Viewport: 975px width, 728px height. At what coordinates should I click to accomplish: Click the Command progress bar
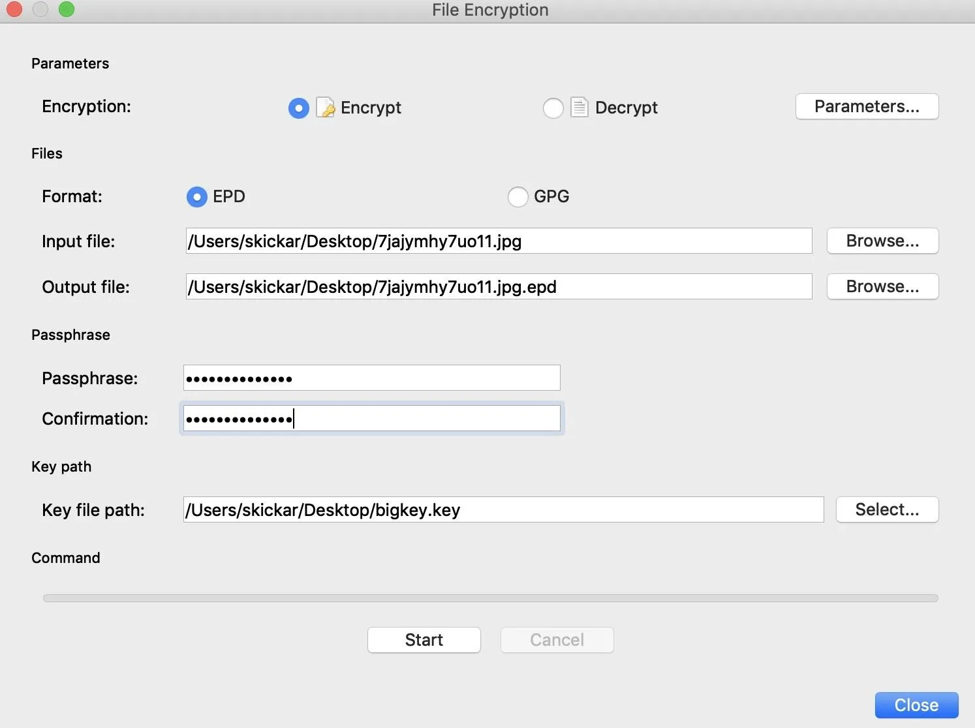pyautogui.click(x=490, y=598)
